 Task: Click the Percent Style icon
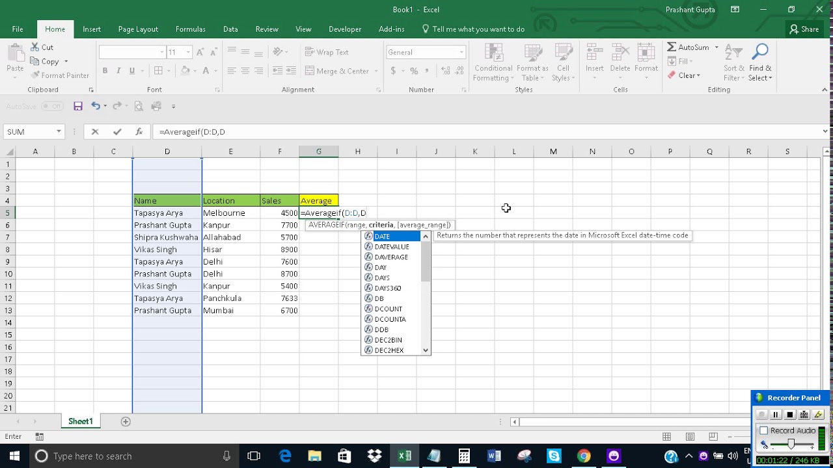[x=414, y=71]
